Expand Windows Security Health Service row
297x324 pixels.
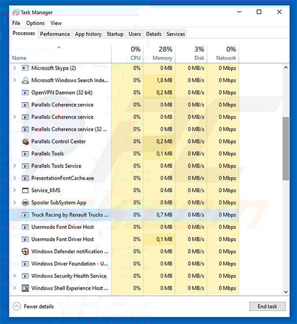pos(15,276)
